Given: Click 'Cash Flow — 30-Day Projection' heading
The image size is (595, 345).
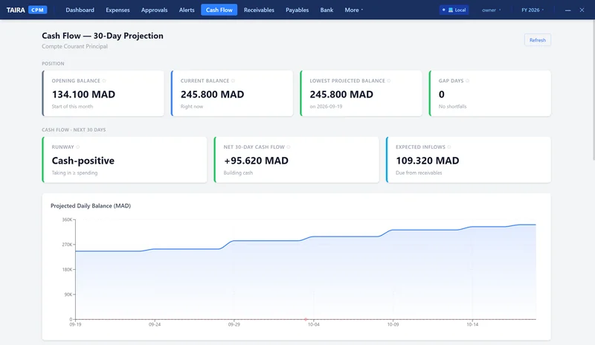Looking at the screenshot, I should tap(103, 36).
